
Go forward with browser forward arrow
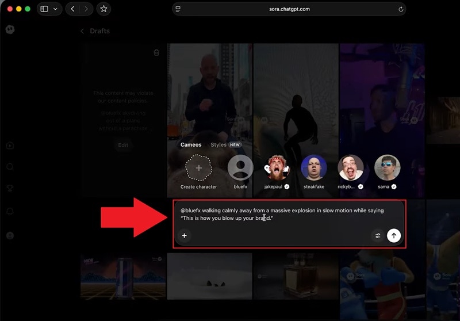86,9
